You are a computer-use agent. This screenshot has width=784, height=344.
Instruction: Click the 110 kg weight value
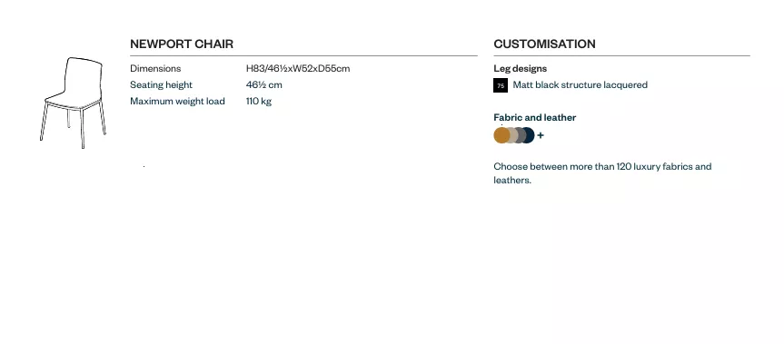259,102
